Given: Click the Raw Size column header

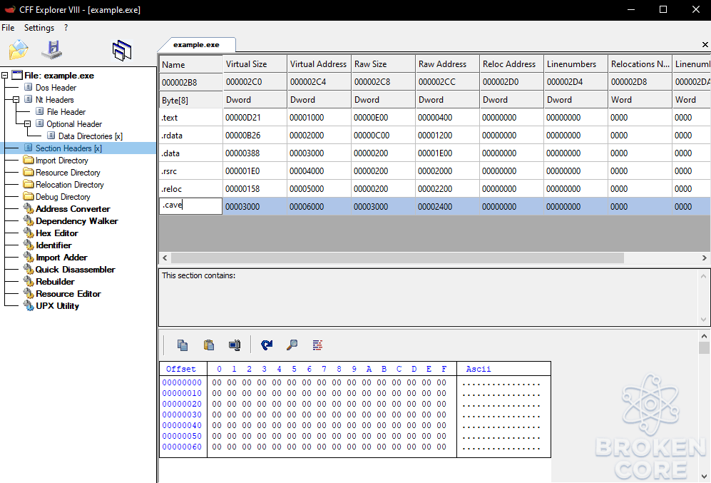Looking at the screenshot, I should [x=383, y=64].
